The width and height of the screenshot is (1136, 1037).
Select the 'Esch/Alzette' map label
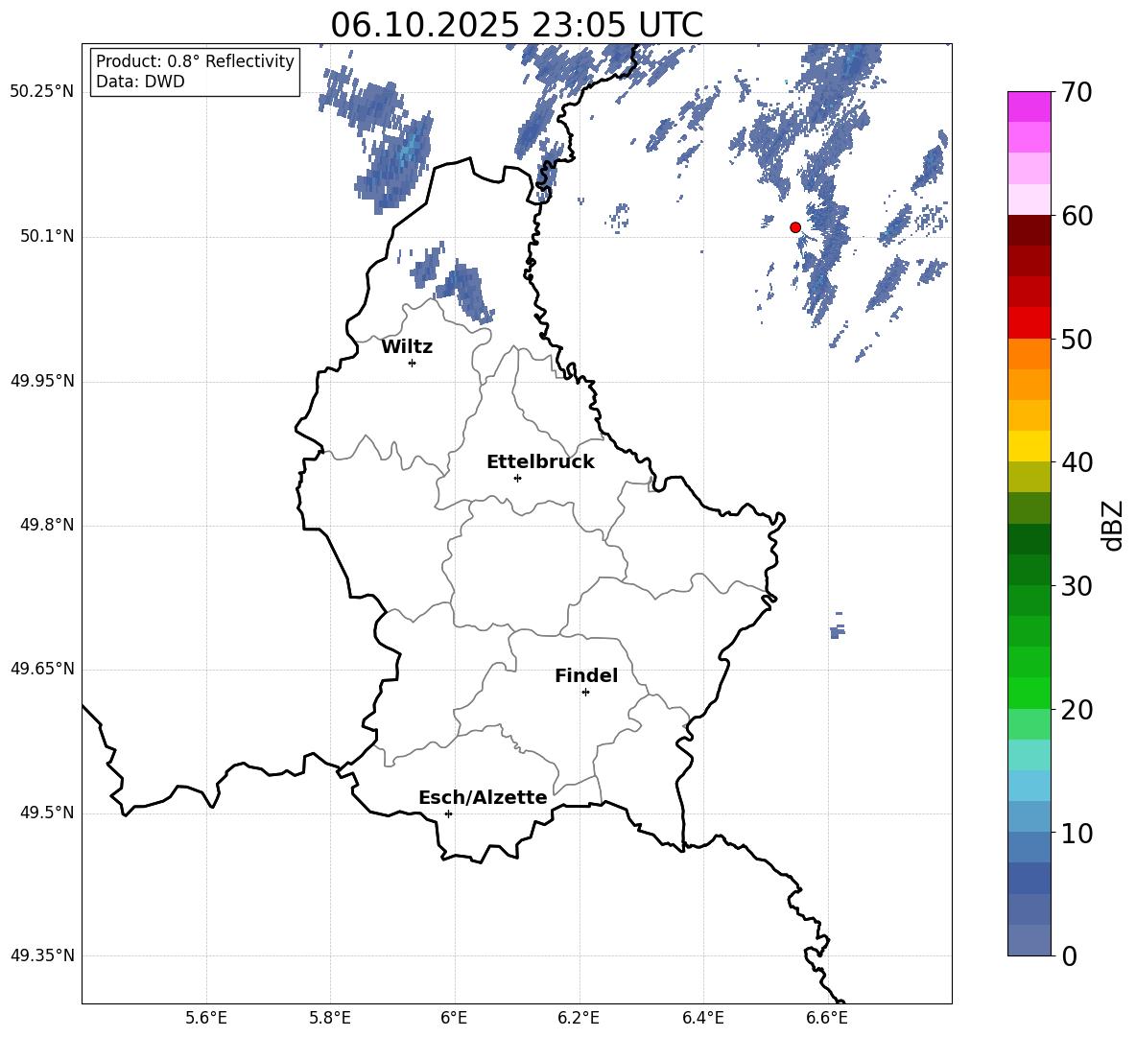(483, 797)
